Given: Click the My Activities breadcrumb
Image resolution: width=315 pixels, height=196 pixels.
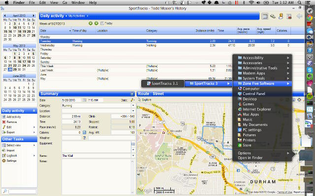Looking at the screenshot, I should click(x=77, y=16).
